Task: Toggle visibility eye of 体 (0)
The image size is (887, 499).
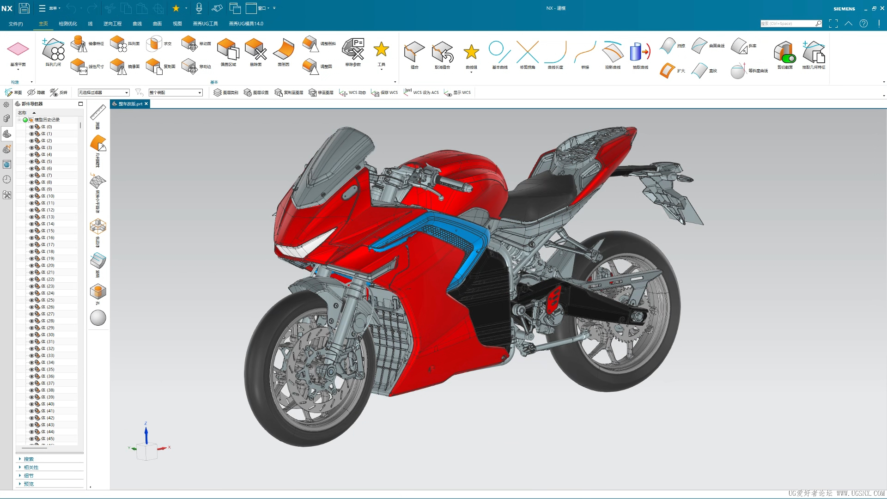Action: tap(32, 127)
